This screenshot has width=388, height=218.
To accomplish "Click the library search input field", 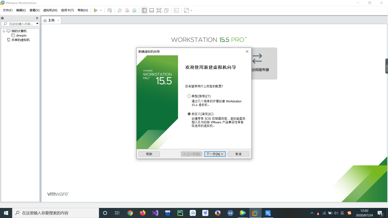I will pyautogui.click(x=20, y=24).
